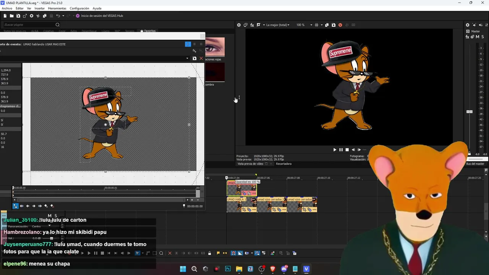Create a keyframe in crop timeline
The height and width of the screenshot is (275, 489).
tap(46, 206)
